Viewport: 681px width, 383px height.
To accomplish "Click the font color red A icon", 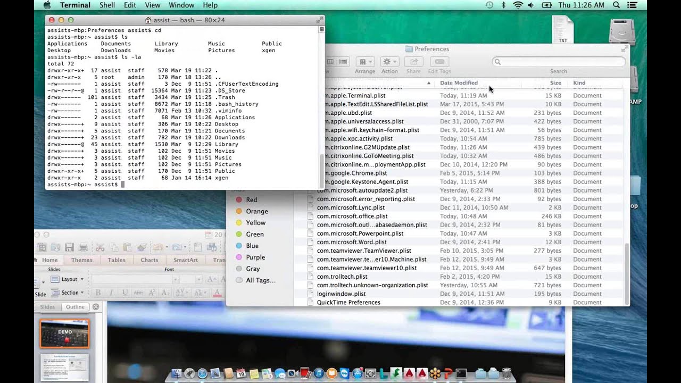I will pos(217,293).
